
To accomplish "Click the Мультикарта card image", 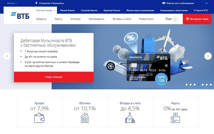I will tap(148, 67).
